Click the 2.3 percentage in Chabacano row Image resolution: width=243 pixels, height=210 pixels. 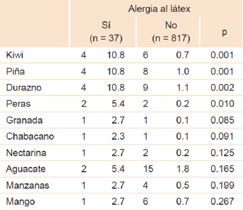coord(118,137)
